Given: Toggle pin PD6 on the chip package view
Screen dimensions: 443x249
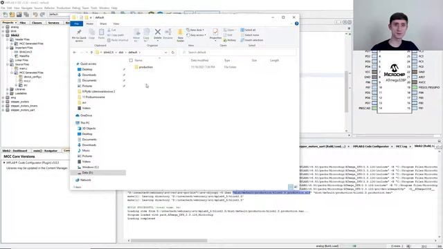Looking at the screenshot, I should click(374, 98).
